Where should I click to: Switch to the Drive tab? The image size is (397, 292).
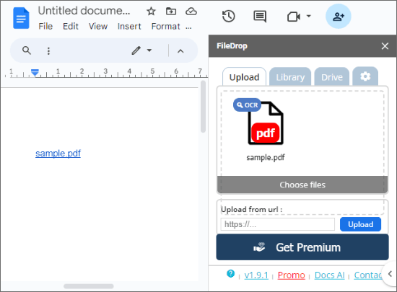click(x=332, y=77)
